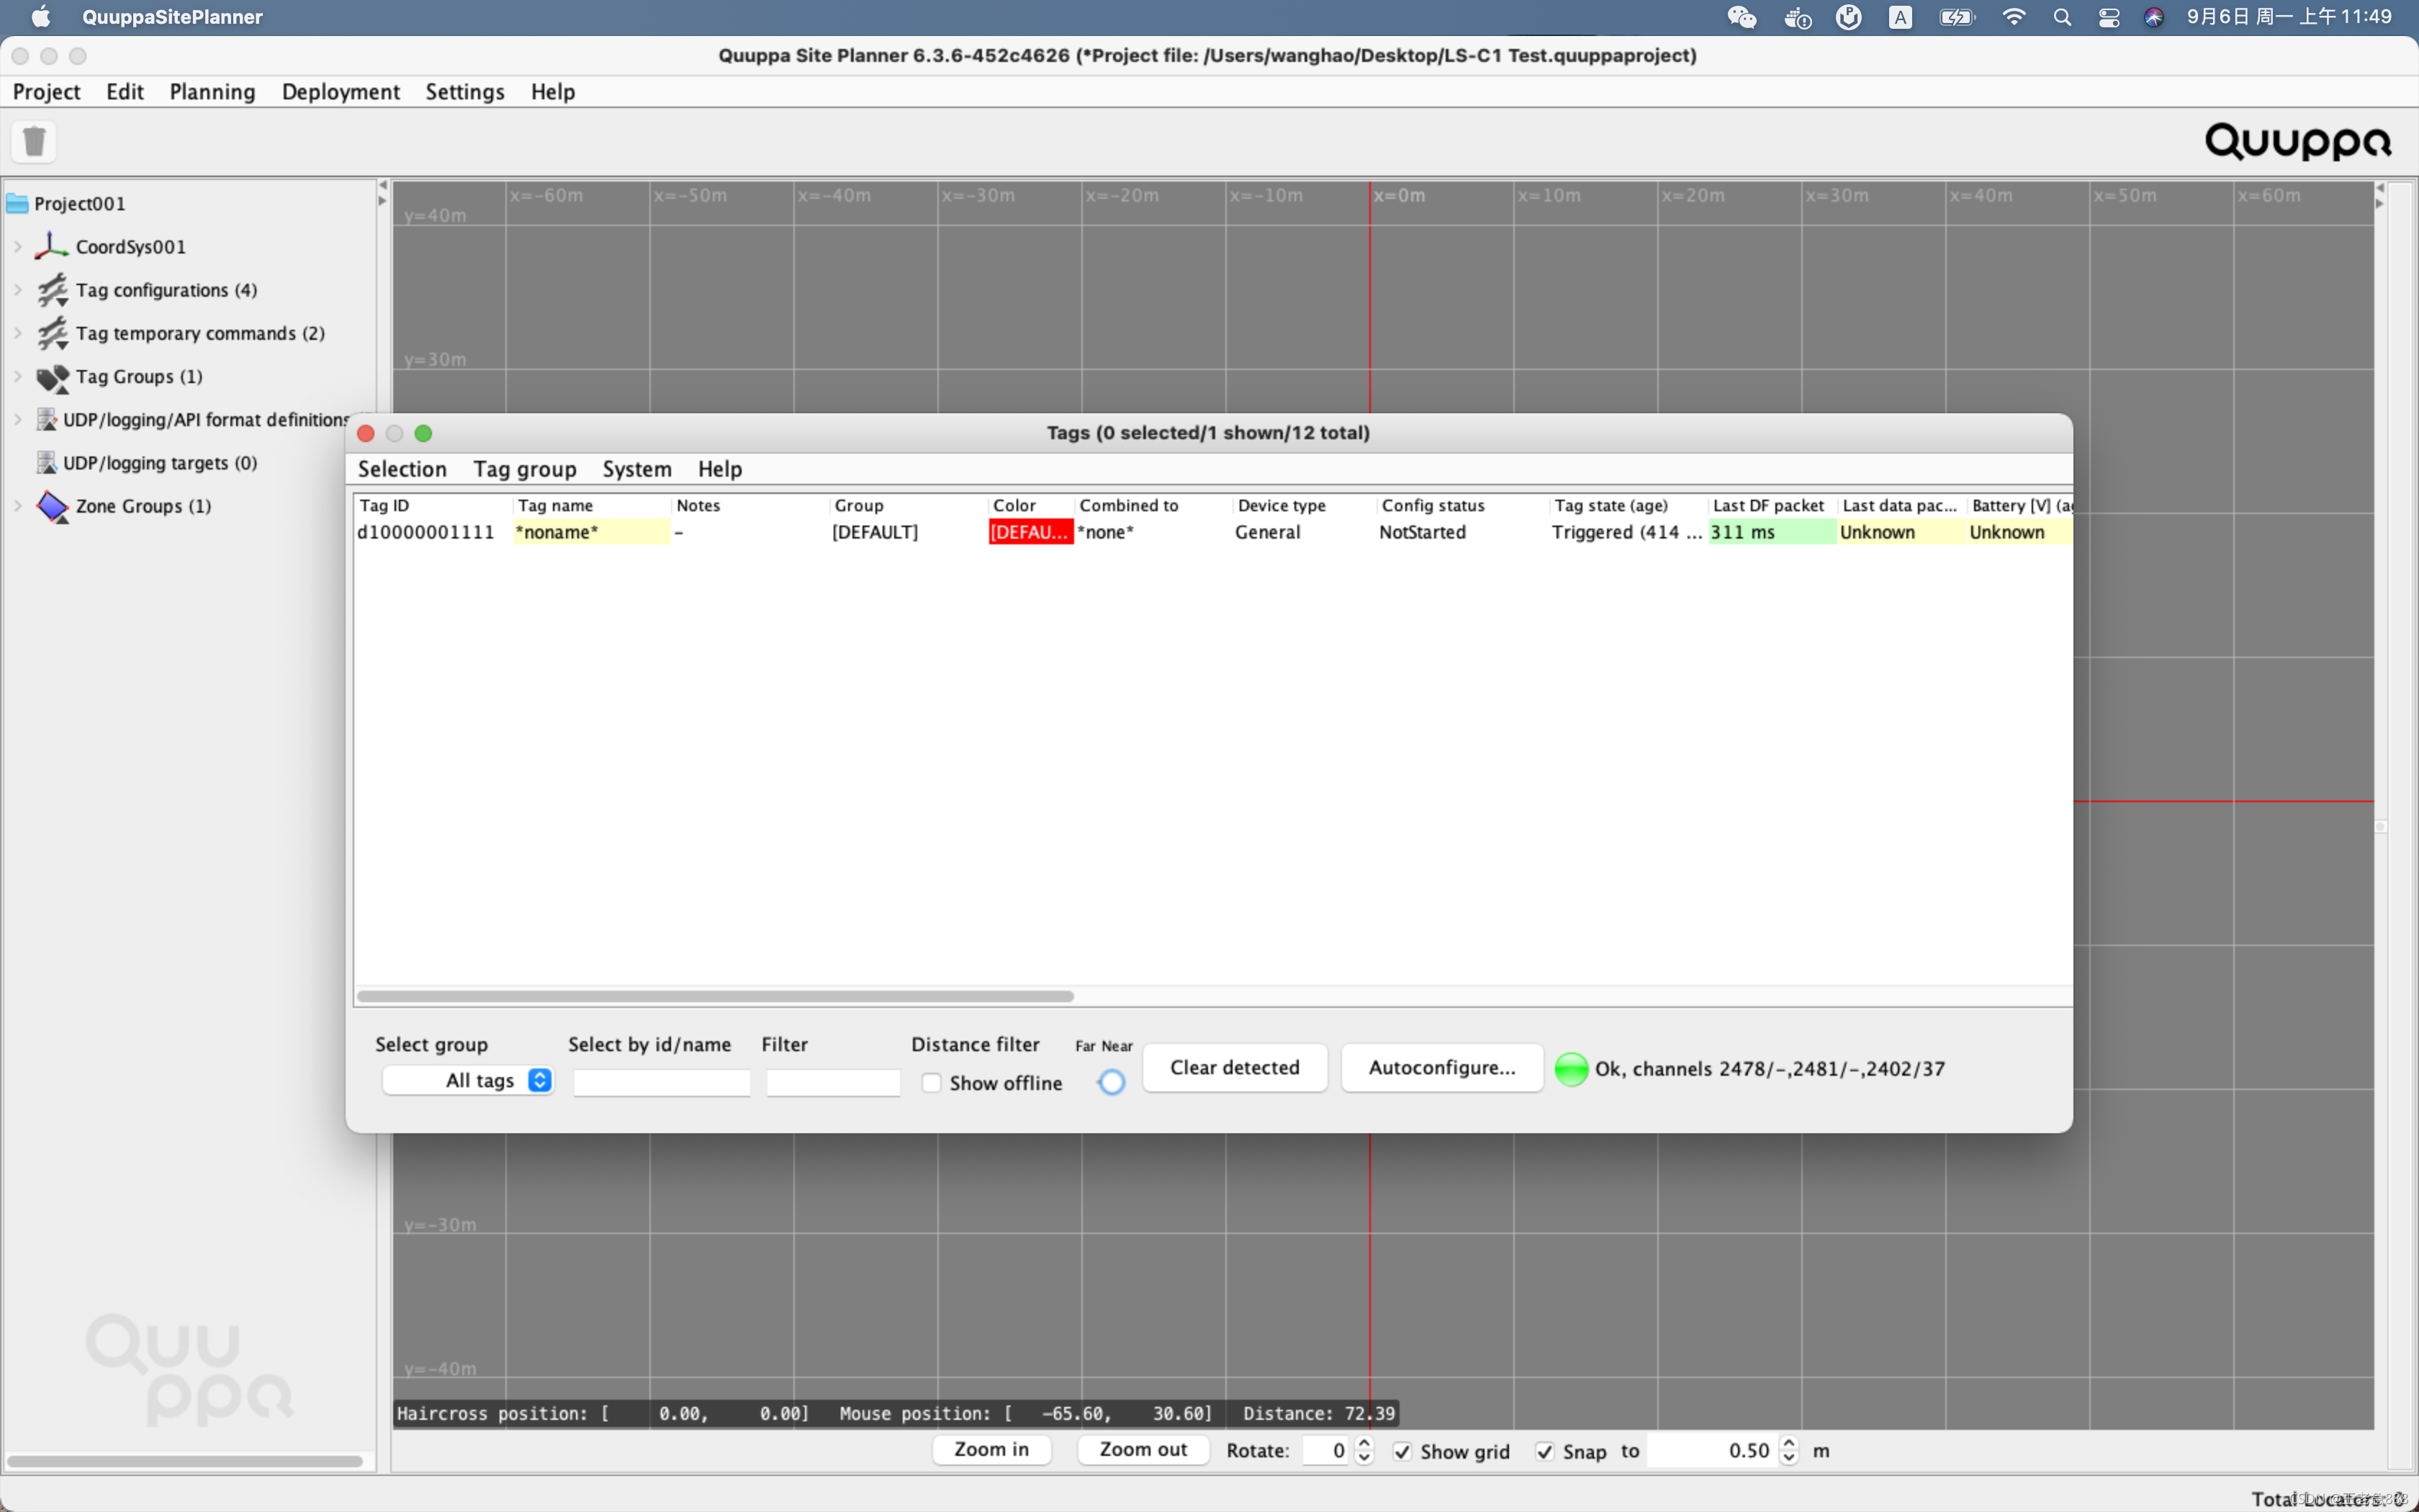Open the Apple menu

tap(41, 17)
